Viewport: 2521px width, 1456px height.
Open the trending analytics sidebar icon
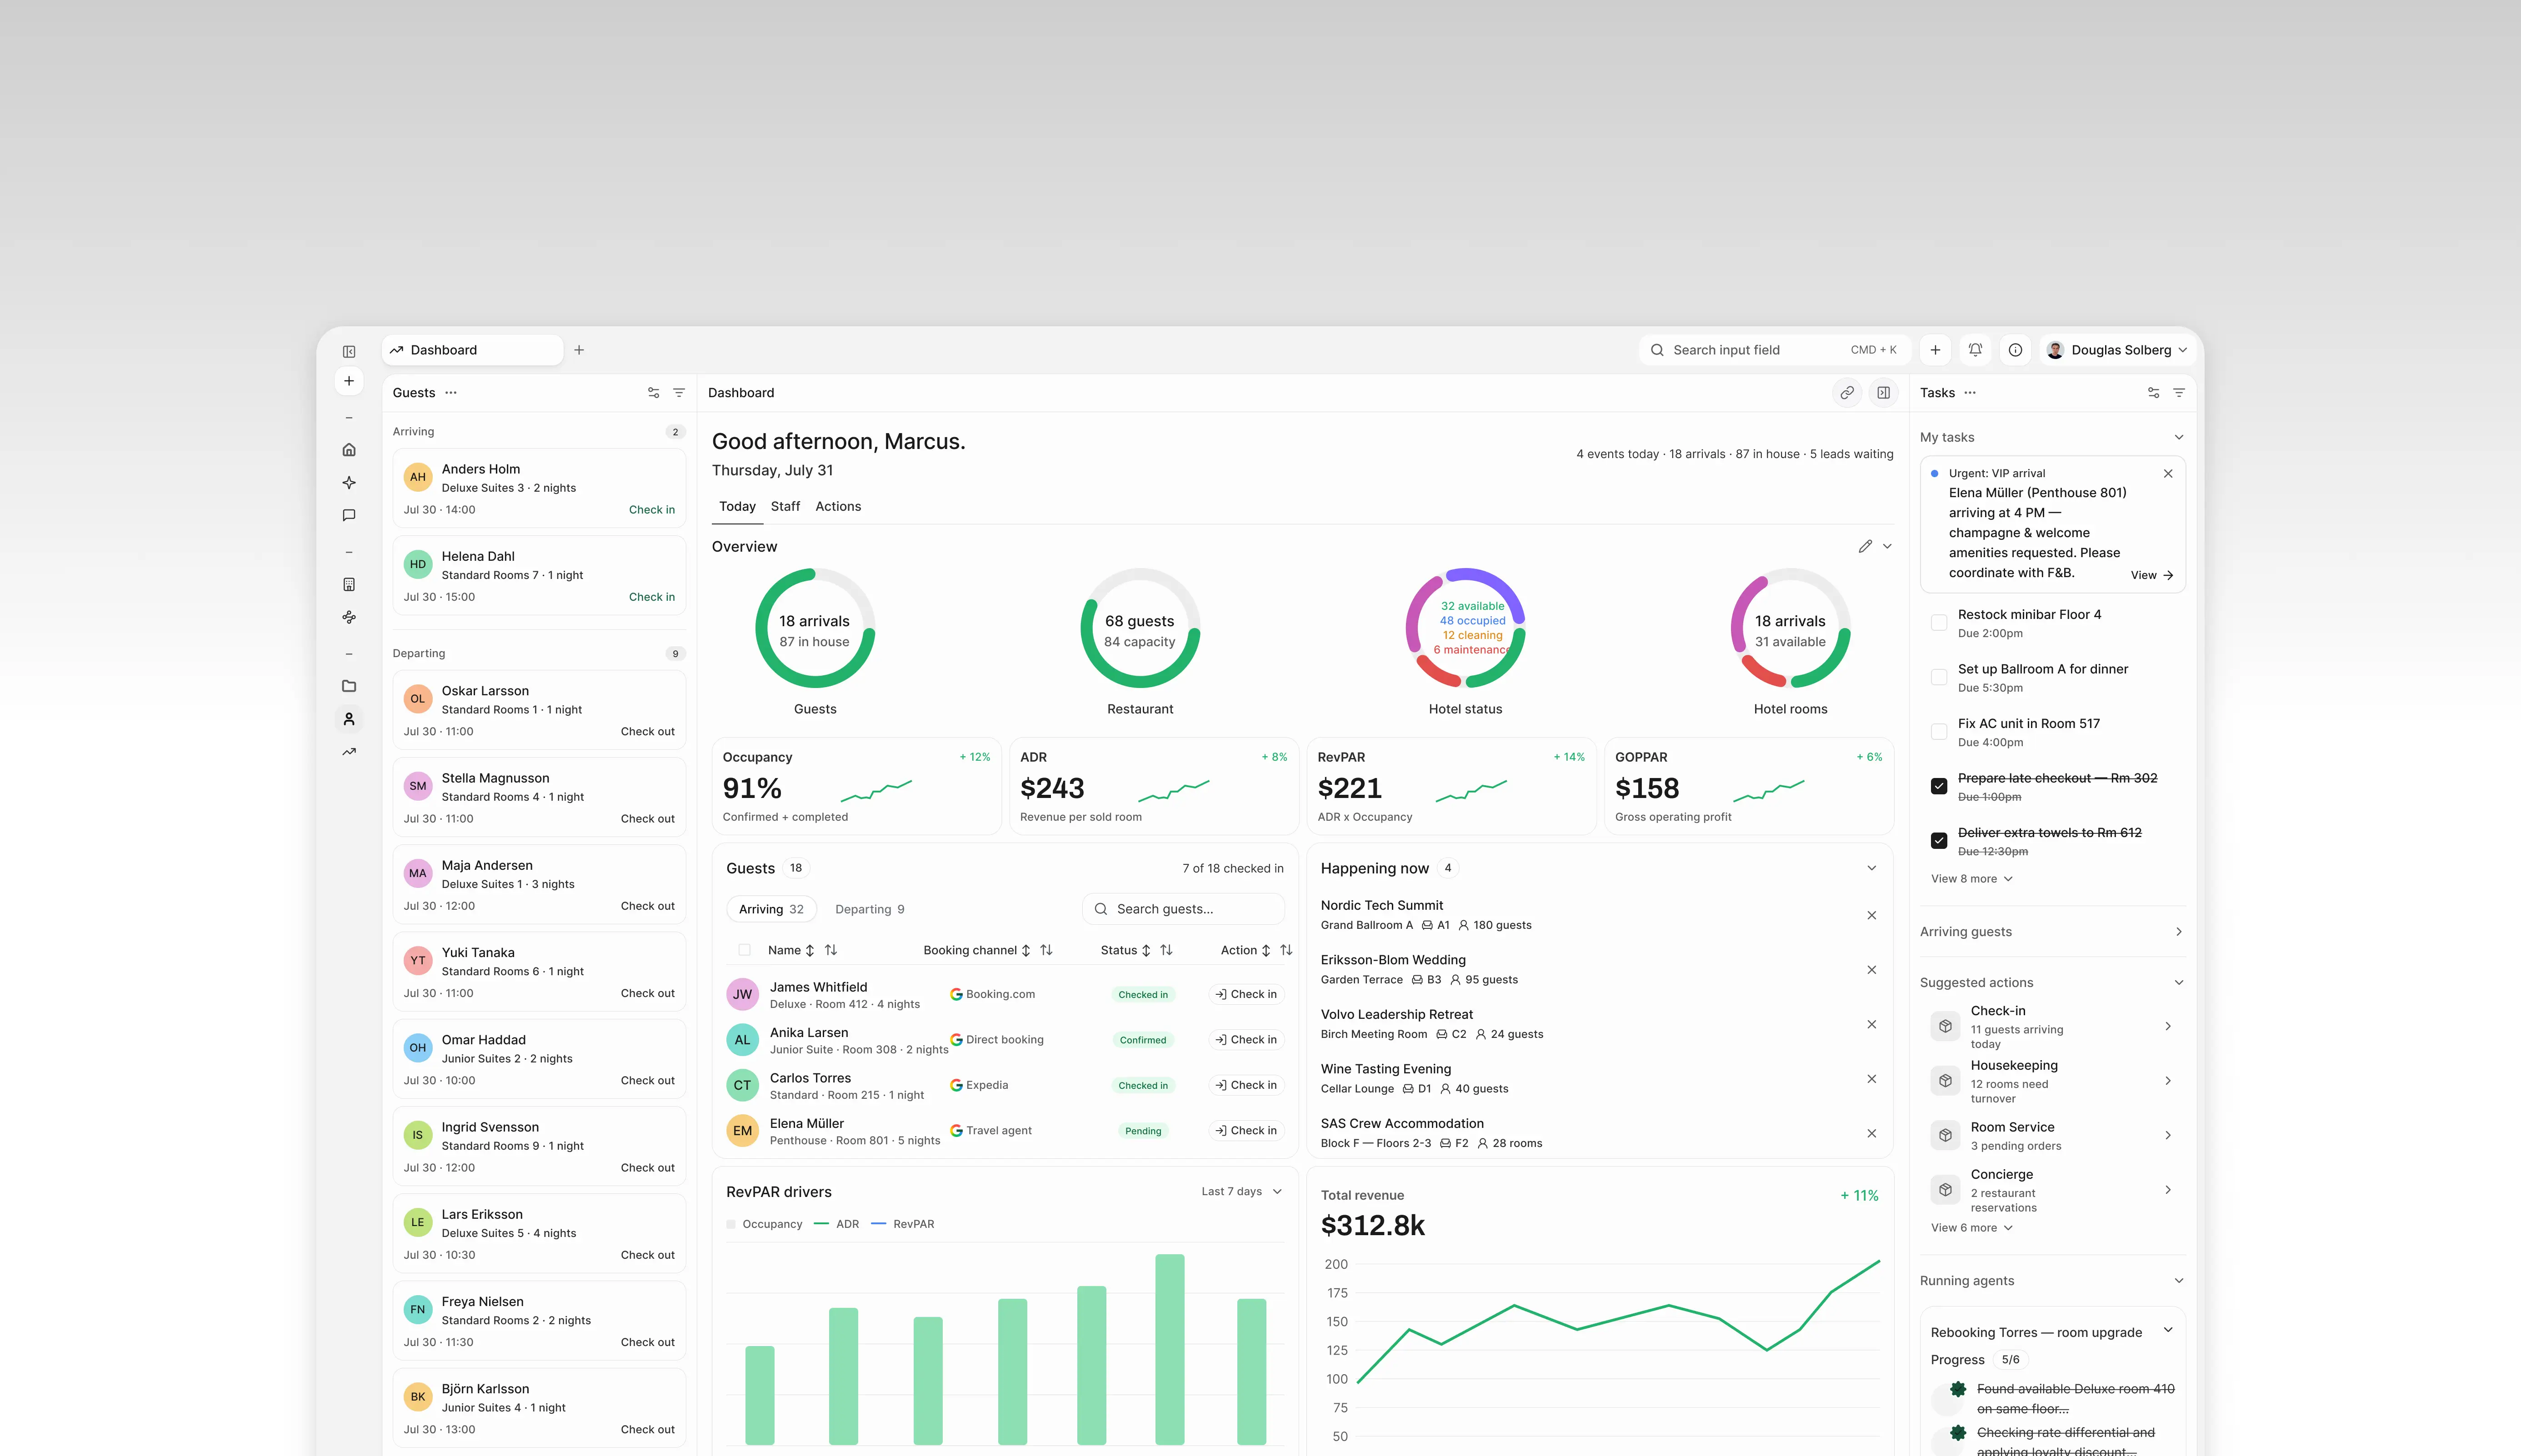click(x=349, y=752)
